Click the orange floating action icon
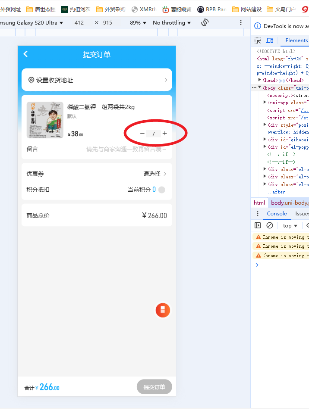The height and width of the screenshot is (411, 309). click(163, 310)
